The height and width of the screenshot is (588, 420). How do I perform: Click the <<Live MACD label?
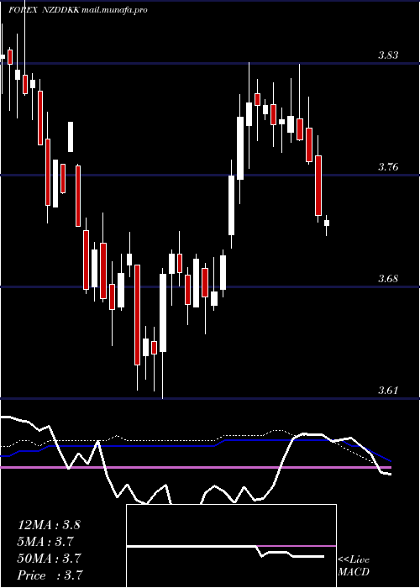click(x=354, y=566)
